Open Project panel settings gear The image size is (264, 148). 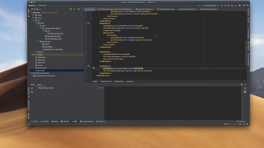(78, 9)
